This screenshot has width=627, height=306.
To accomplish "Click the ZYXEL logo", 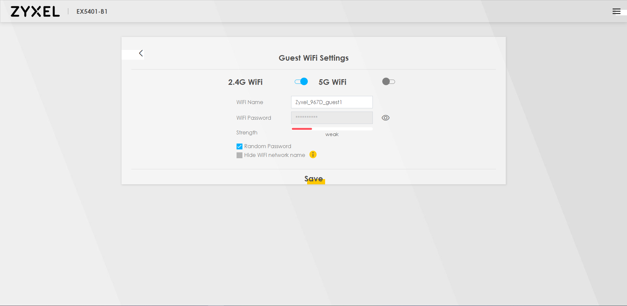I will [35, 11].
